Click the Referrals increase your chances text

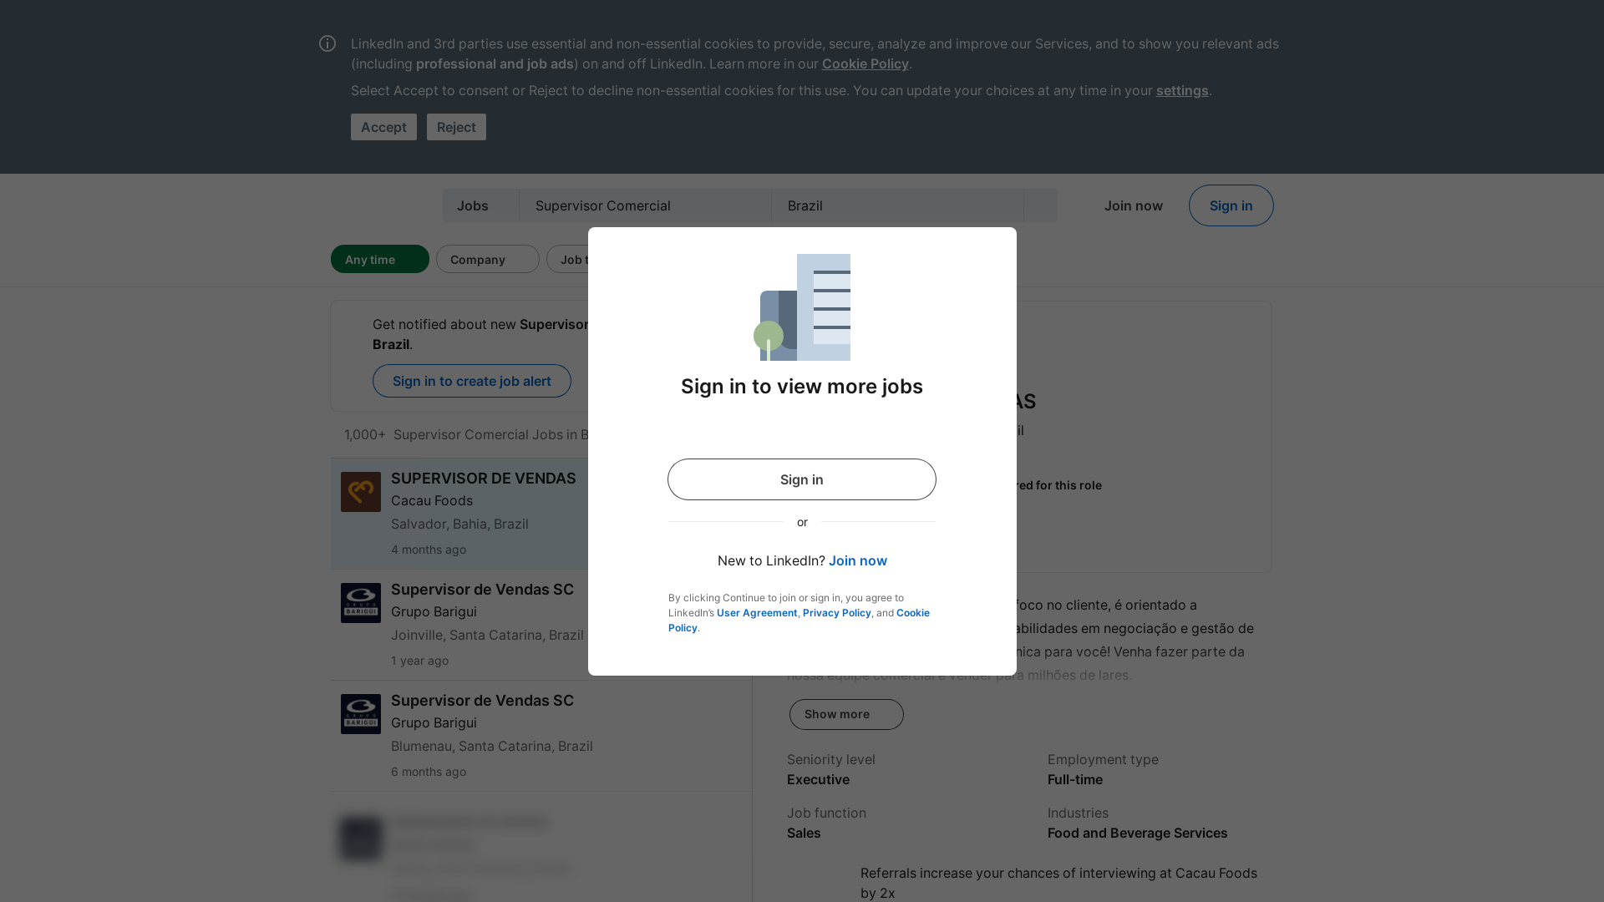pos(1058,883)
